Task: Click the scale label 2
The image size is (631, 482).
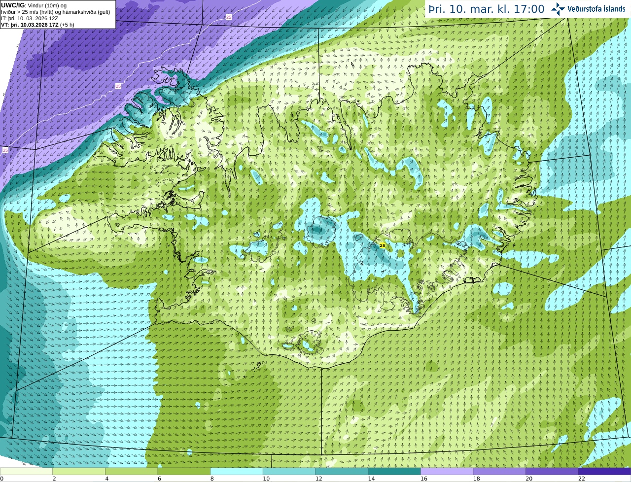Action: tap(54, 479)
